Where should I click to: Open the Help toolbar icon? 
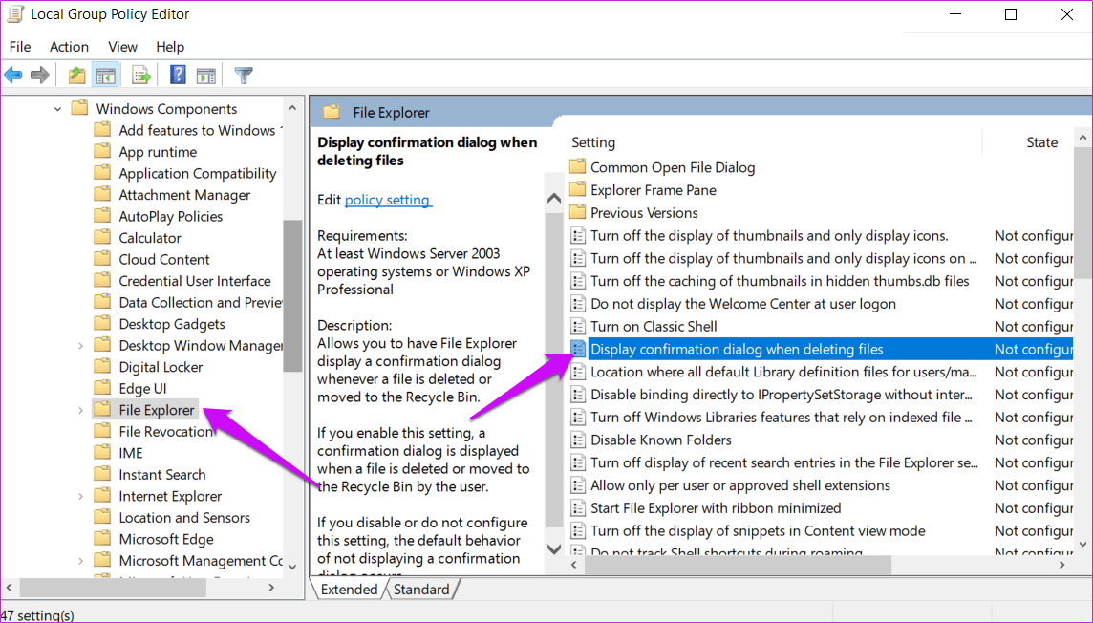[x=178, y=75]
